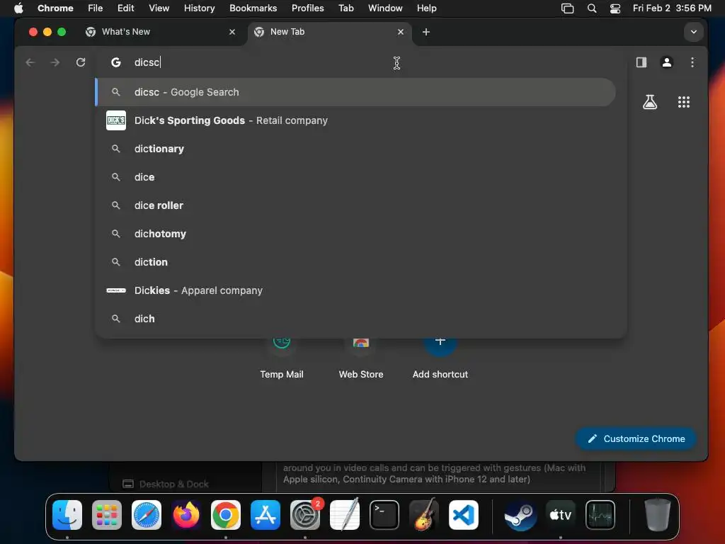Click the Customize Chrome button

(x=636, y=438)
